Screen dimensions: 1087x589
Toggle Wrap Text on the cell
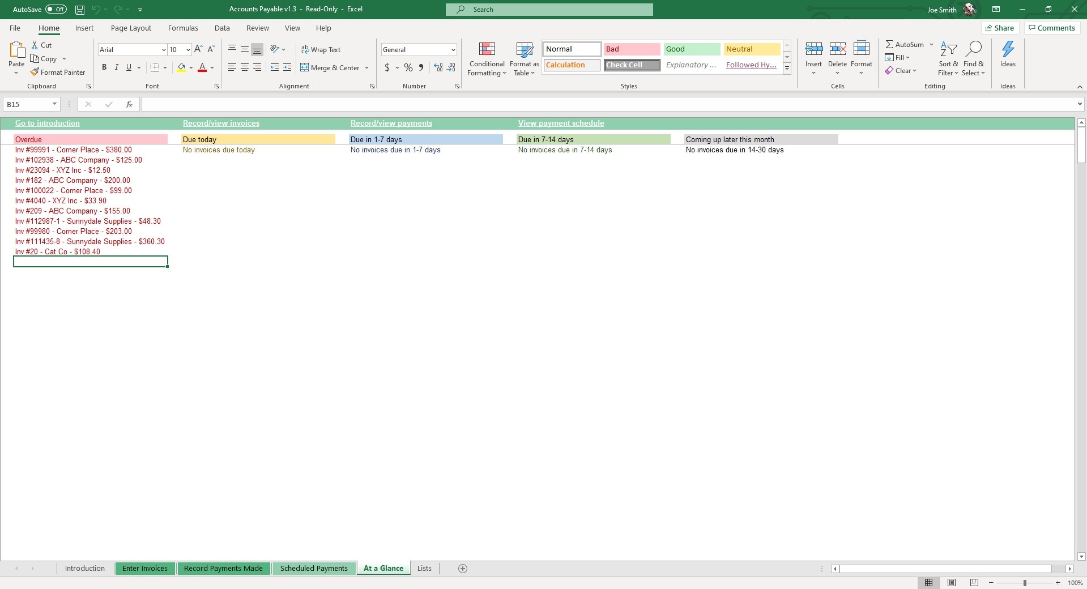click(321, 49)
